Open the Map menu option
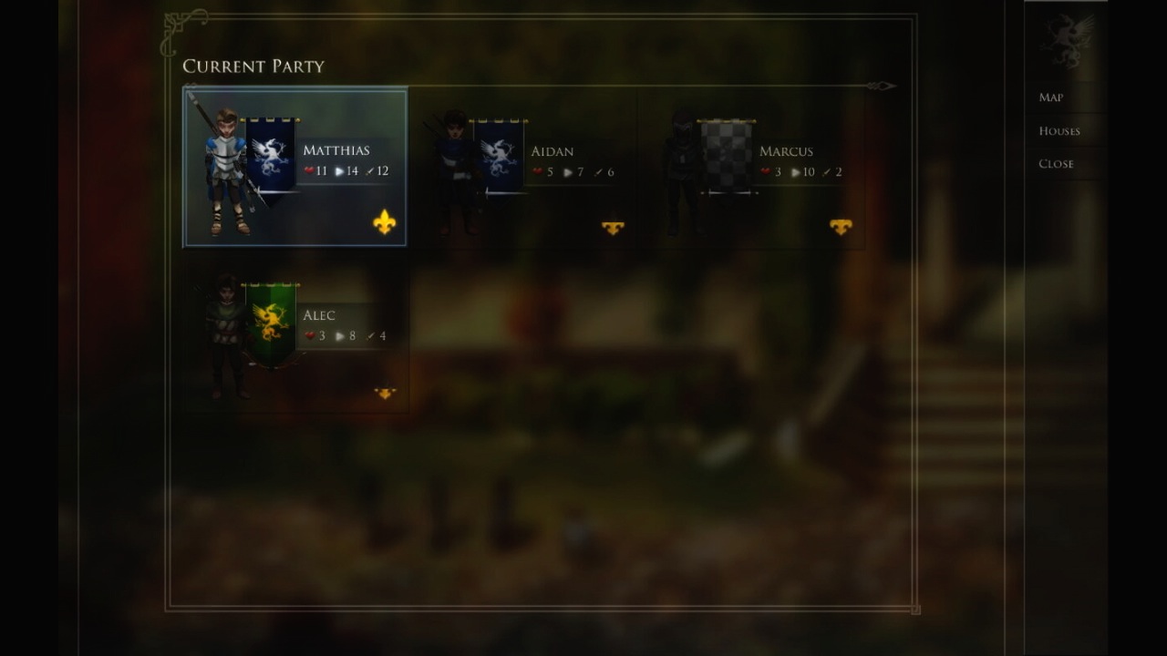This screenshot has width=1167, height=656. point(1050,97)
